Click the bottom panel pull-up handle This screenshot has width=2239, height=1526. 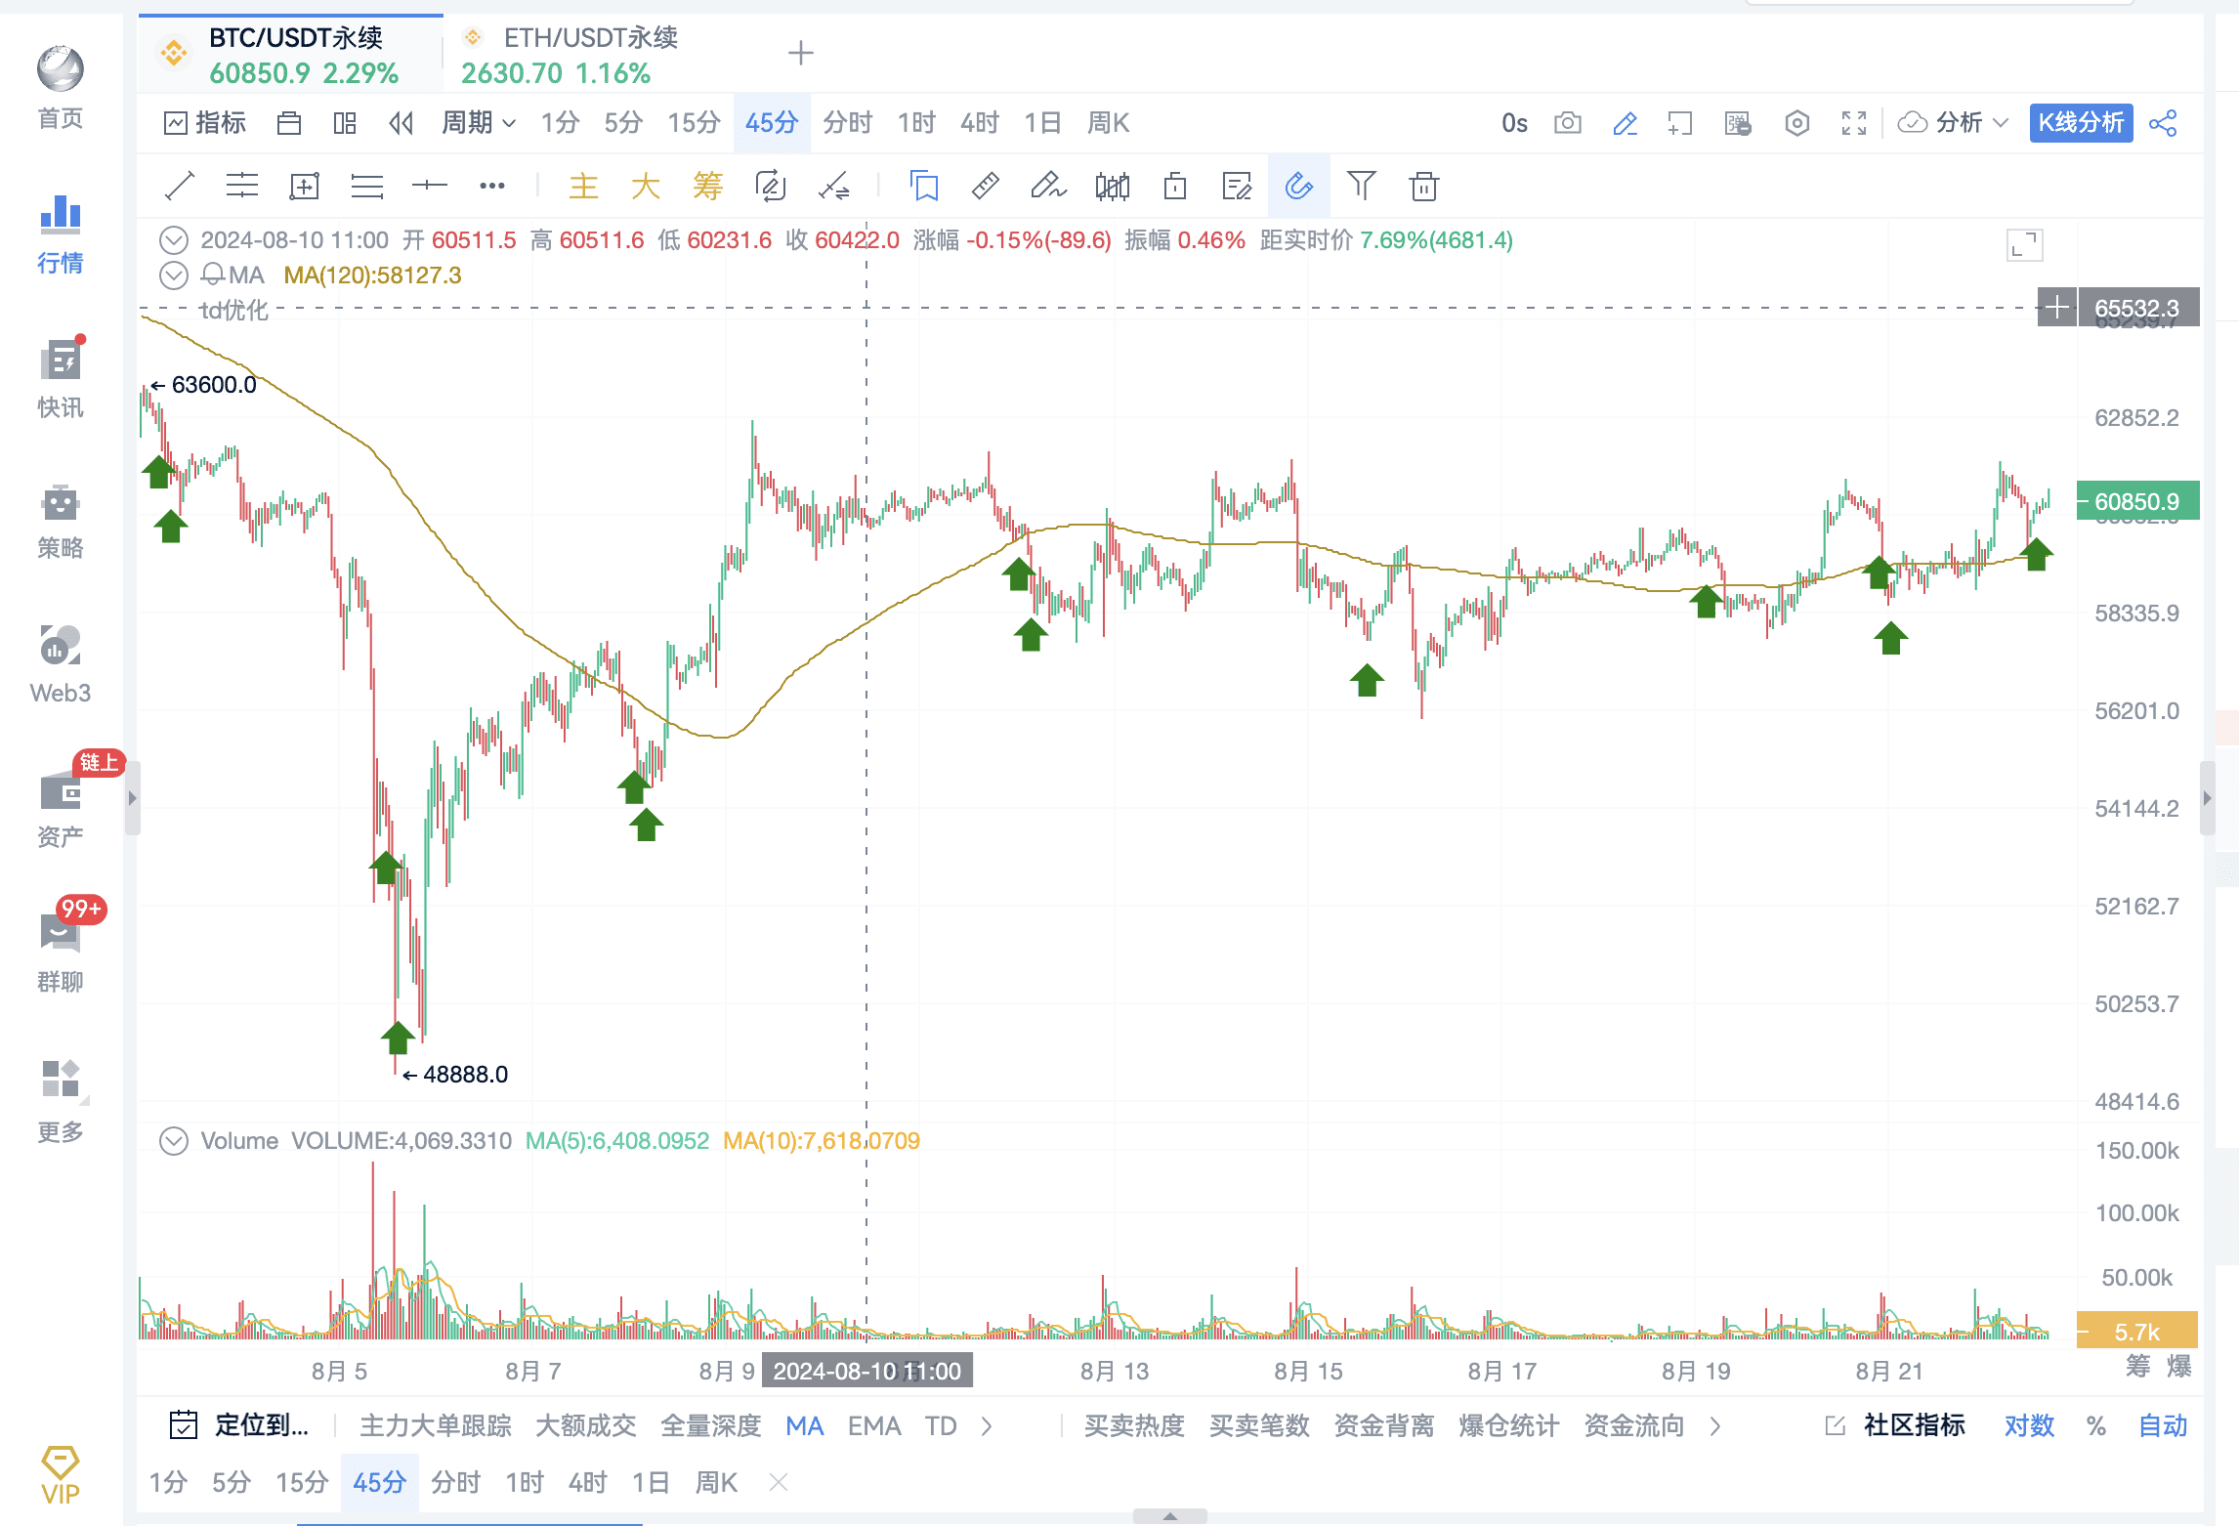point(1170,1516)
